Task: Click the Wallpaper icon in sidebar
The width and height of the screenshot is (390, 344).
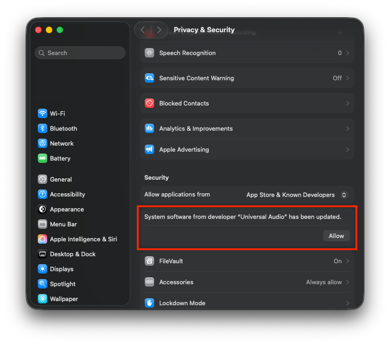Action: pyautogui.click(x=43, y=299)
